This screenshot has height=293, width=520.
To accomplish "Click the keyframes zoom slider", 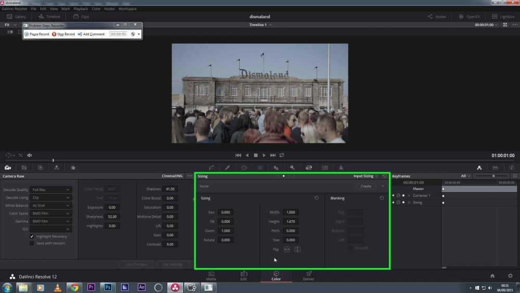I will (x=492, y=176).
